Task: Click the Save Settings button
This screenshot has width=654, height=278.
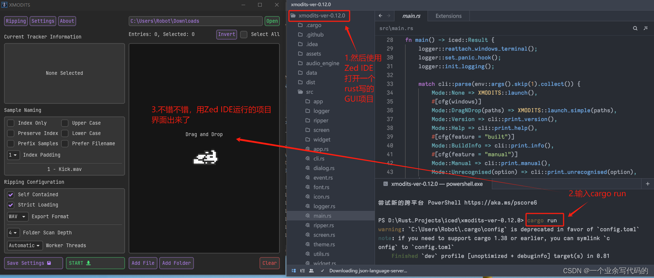Action: click(33, 263)
